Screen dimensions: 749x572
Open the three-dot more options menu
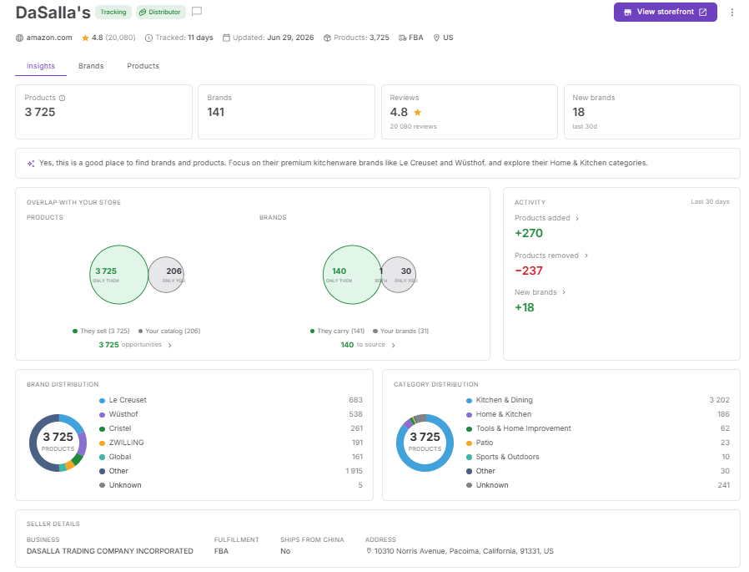731,13
